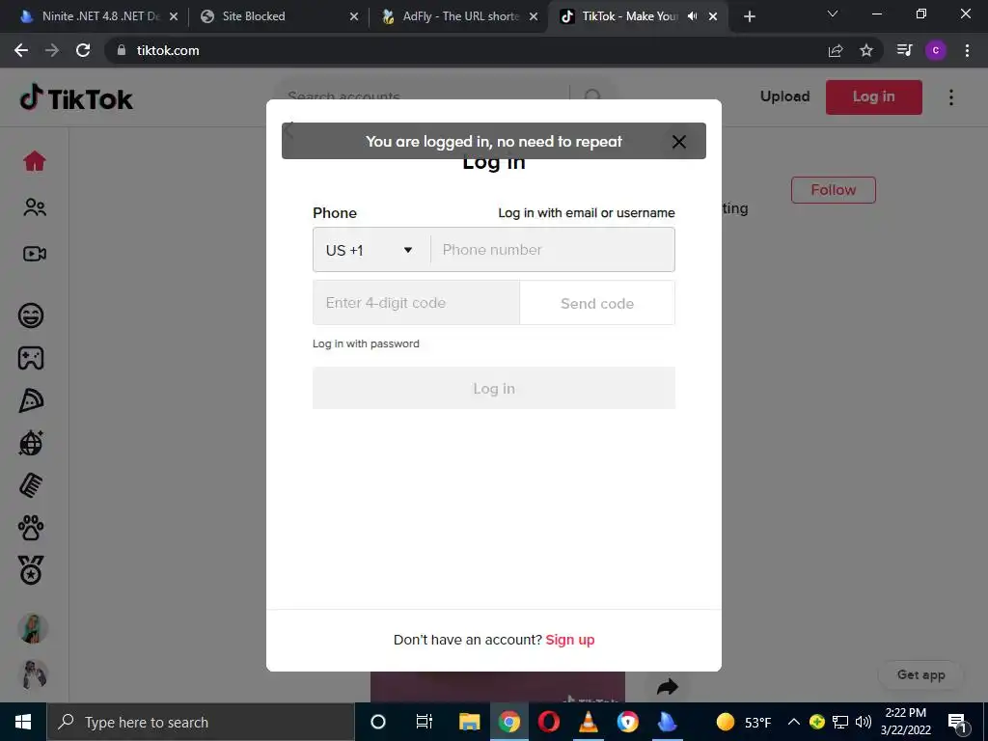The width and height of the screenshot is (988, 741).
Task: Show hidden system tray icons
Action: click(794, 722)
